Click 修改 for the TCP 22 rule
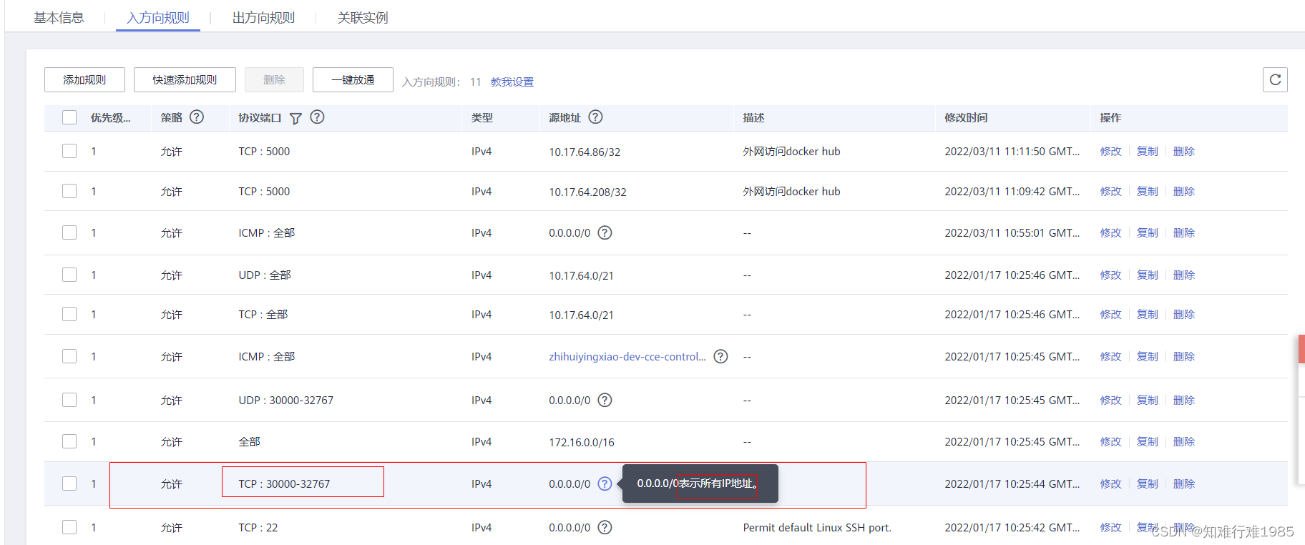Image resolution: width=1305 pixels, height=545 pixels. (1110, 527)
